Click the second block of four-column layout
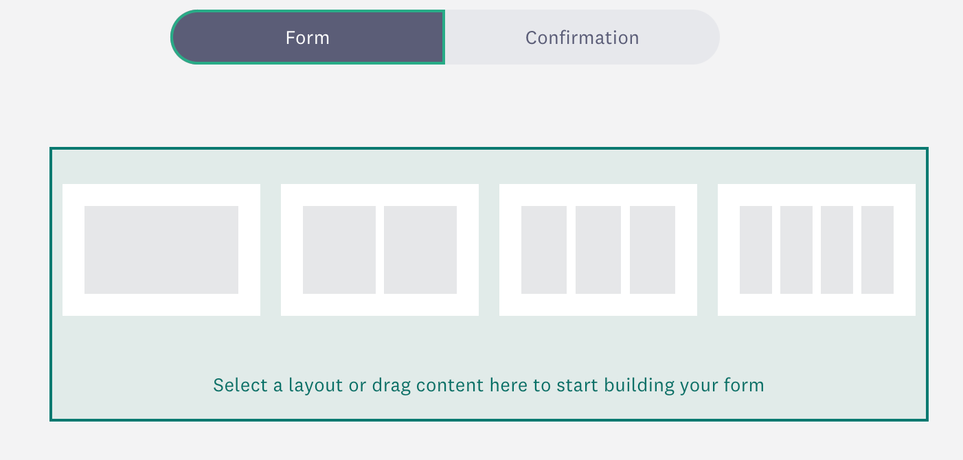963x460 pixels. click(x=796, y=250)
